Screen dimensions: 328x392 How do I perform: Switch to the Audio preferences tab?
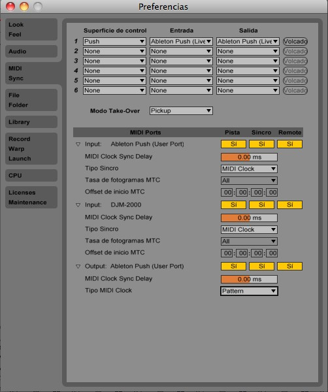click(x=31, y=51)
